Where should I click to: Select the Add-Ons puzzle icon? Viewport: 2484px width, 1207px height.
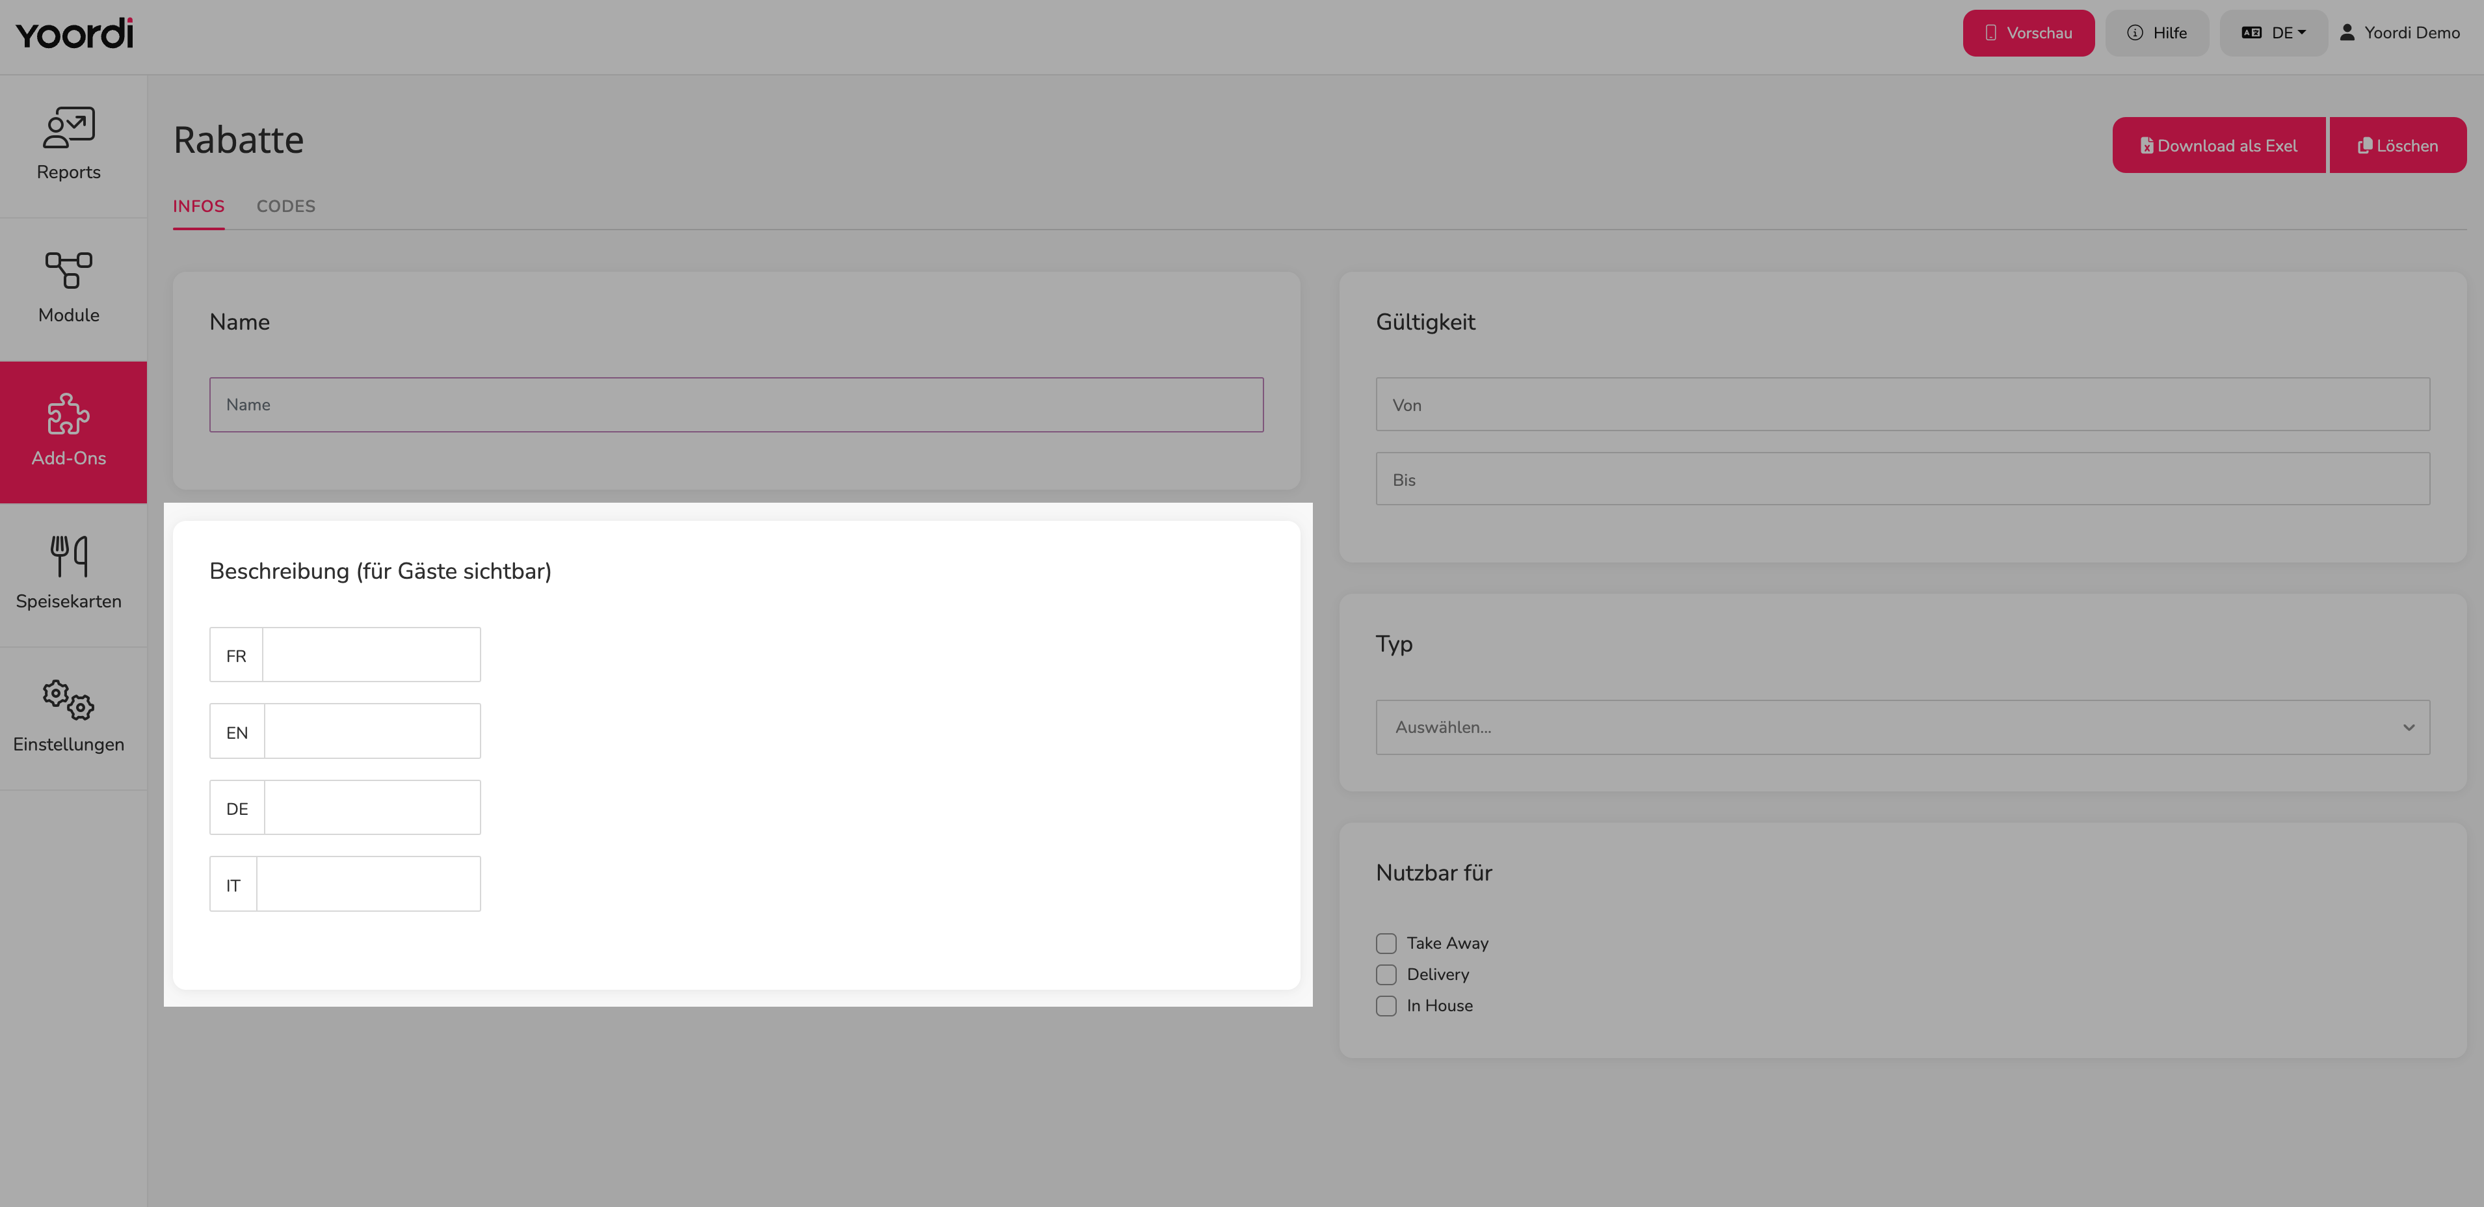click(68, 414)
